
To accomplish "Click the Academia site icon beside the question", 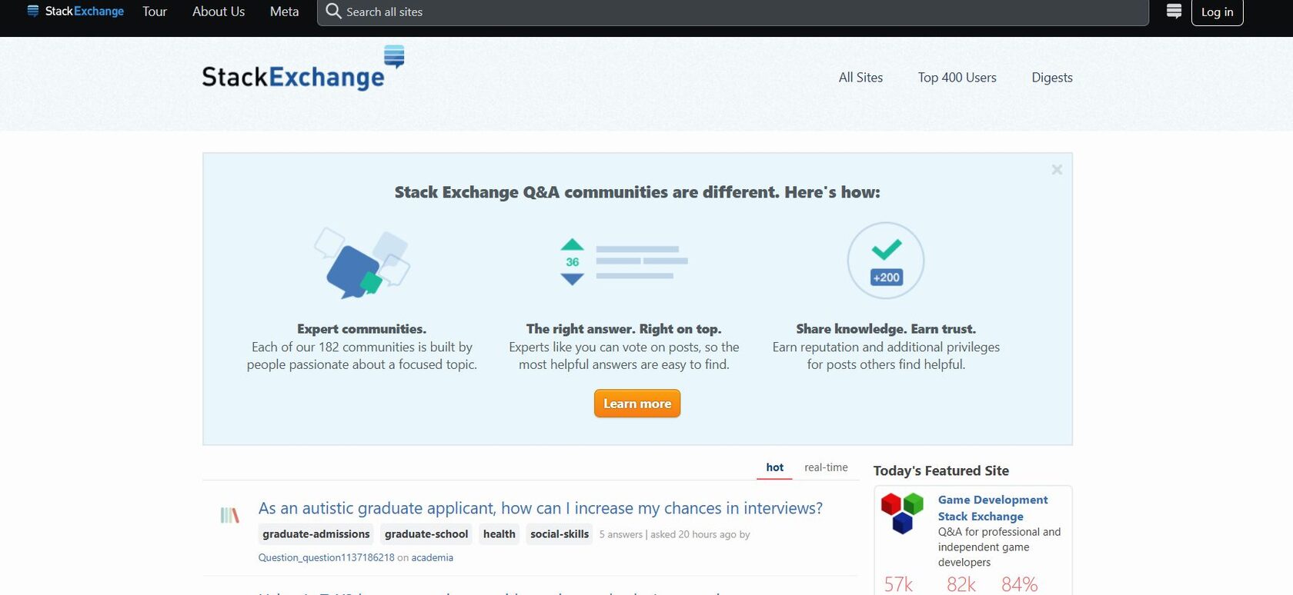I will (229, 515).
